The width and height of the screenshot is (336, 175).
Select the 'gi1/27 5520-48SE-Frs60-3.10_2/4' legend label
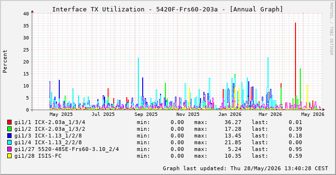click(67, 149)
